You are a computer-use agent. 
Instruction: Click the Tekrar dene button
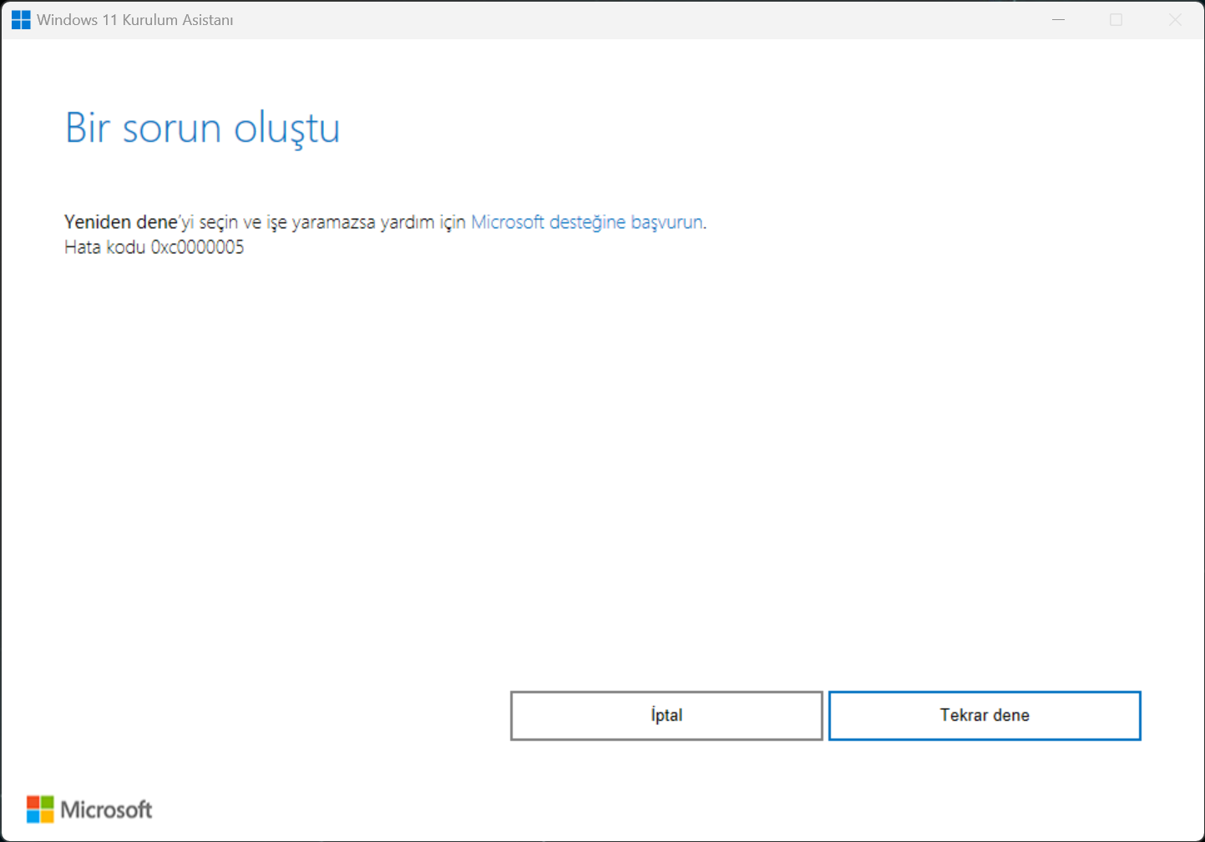(985, 716)
